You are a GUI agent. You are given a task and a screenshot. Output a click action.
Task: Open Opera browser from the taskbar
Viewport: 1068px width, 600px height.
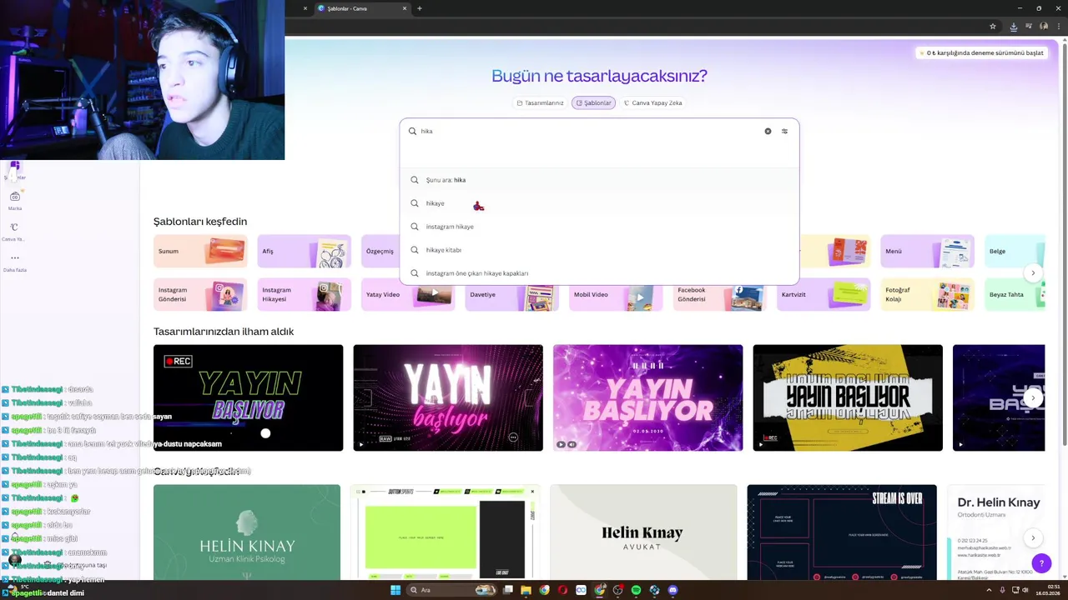[562, 590]
